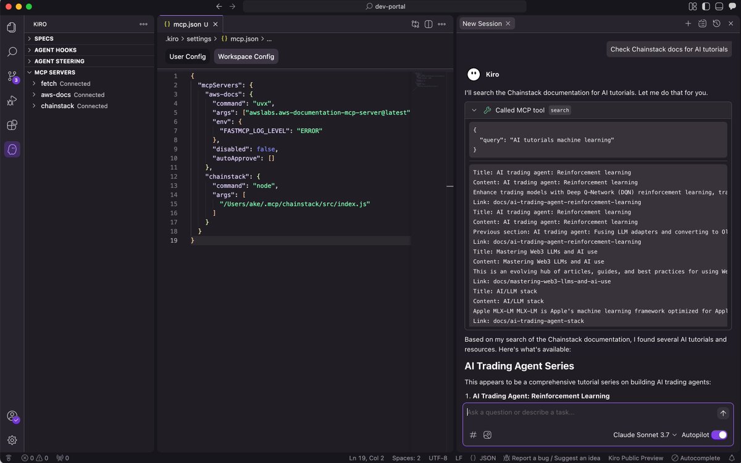Screen dimensions: 741x463
Task: Close the New Session tab
Action: pyautogui.click(x=508, y=23)
